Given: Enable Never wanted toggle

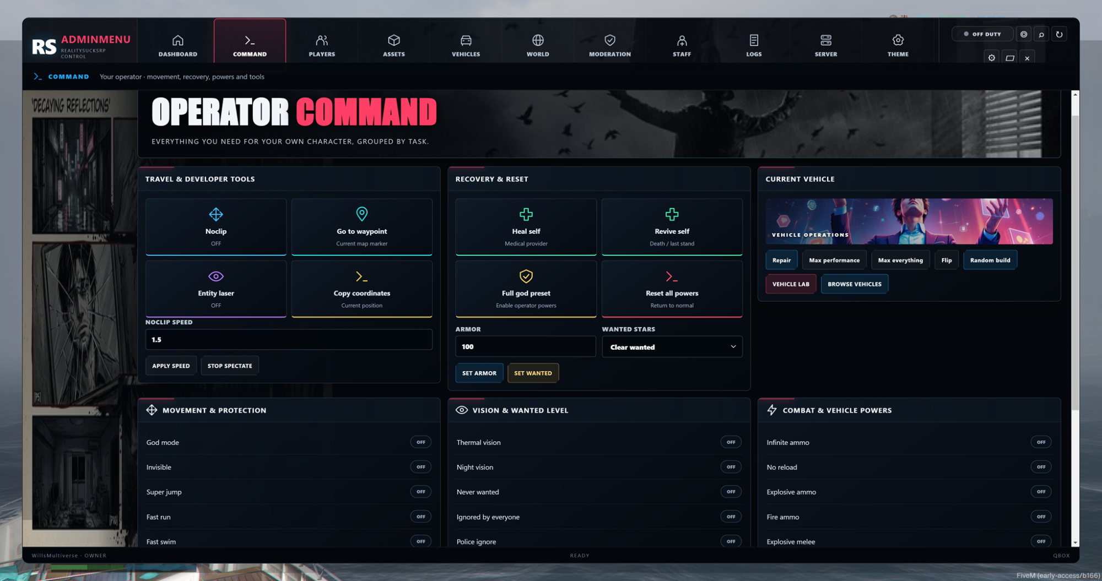Looking at the screenshot, I should [731, 492].
